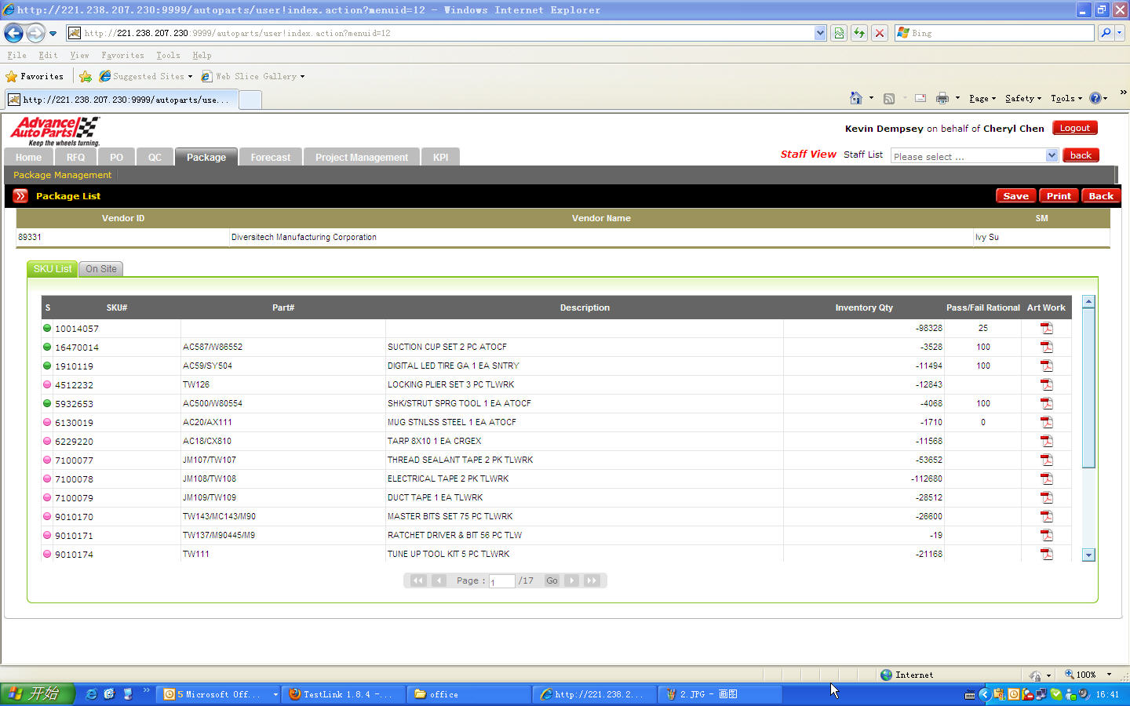Viewport: 1130px width, 706px height.
Task: Click the IE print toolbar icon
Action: [942, 98]
